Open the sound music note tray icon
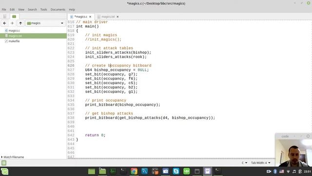This screenshot has height=176, width=312. pos(294,172)
